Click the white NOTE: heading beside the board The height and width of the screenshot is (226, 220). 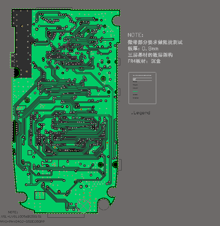[136, 35]
